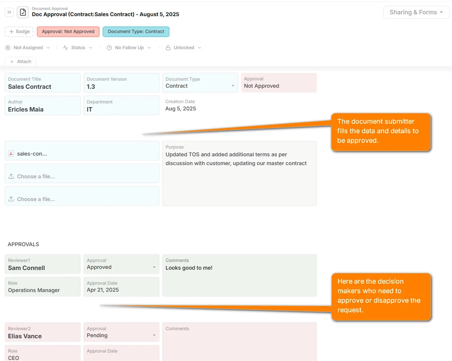Screen dimensions: 452x361
Task: Click the clock icon beside No Follow Up
Action: [109, 47]
